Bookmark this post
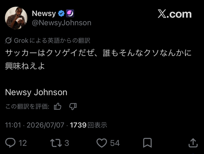The height and width of the screenshot is (154, 204). 147,143
